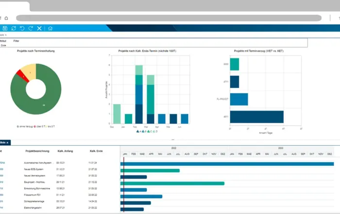Select the 'Fräszentrum FS1' row
The height and width of the screenshot is (214, 340).
pyautogui.click(x=60, y=195)
